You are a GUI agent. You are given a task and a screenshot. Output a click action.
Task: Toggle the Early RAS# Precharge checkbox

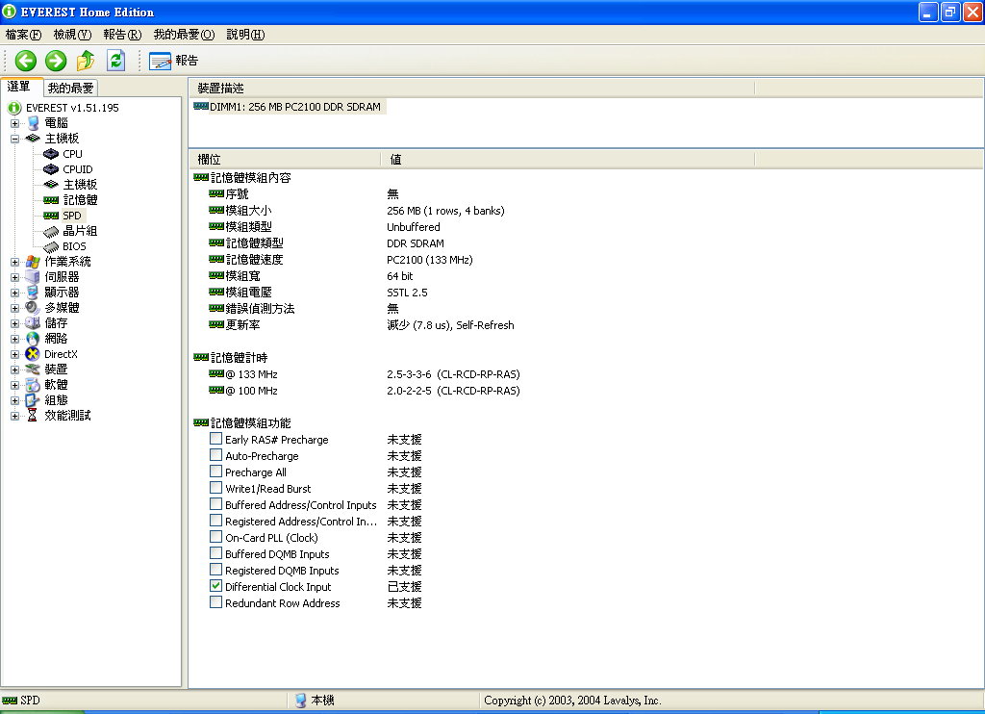pos(215,439)
